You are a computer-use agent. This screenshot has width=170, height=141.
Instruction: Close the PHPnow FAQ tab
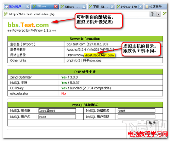coord(140,7)
